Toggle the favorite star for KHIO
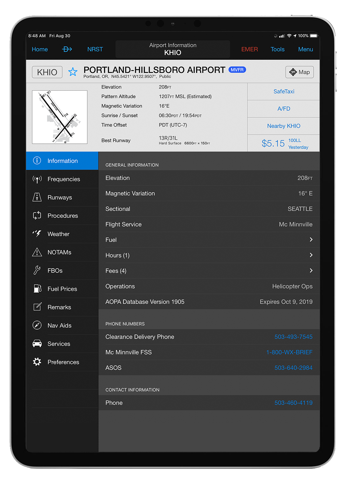The image size is (347, 490). (x=73, y=72)
